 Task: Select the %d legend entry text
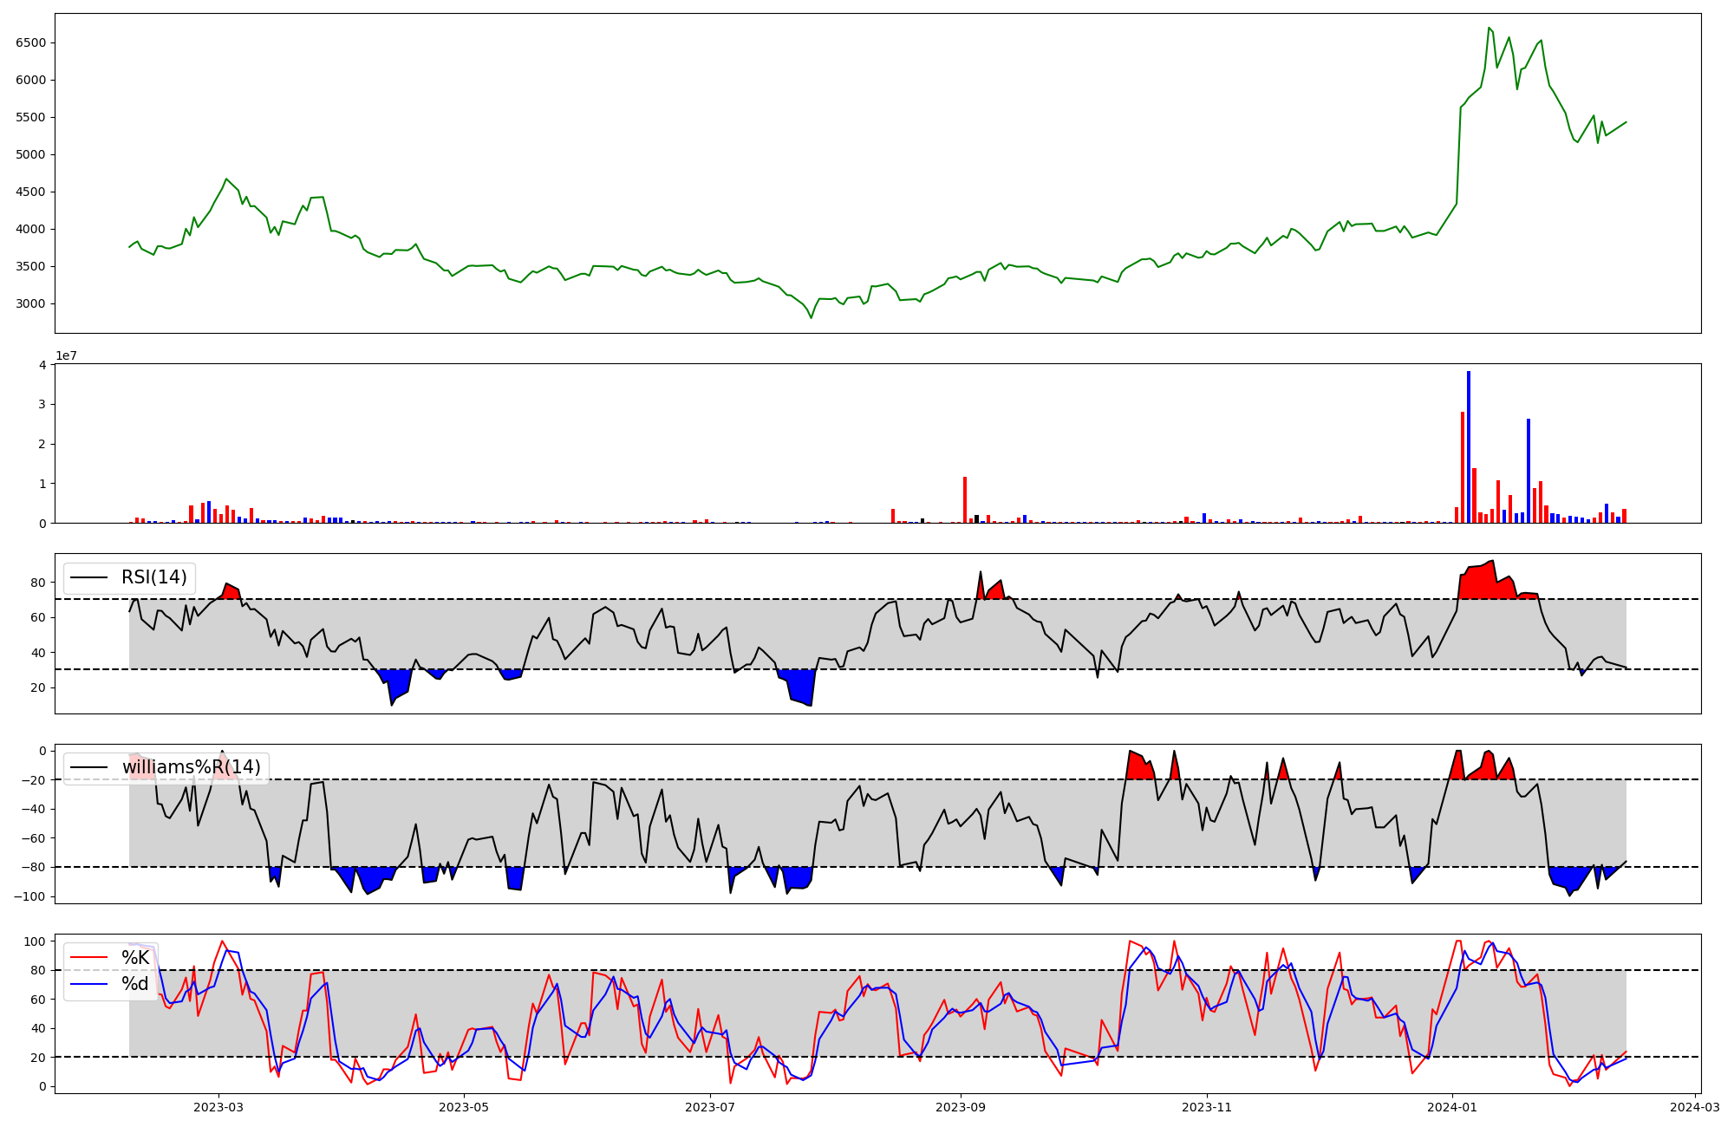(x=135, y=984)
